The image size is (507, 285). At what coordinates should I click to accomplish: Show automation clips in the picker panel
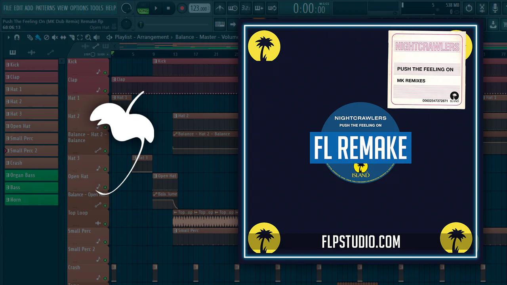(50, 52)
